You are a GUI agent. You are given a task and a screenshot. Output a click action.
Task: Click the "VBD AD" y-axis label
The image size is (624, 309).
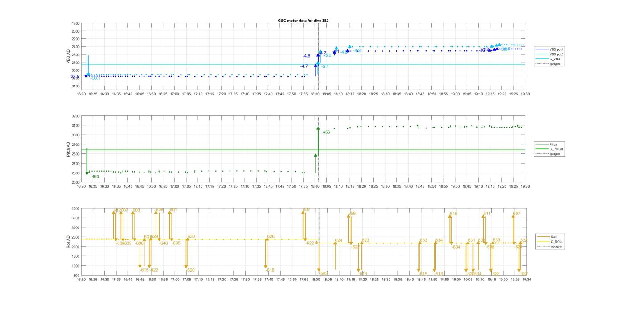(69, 56)
